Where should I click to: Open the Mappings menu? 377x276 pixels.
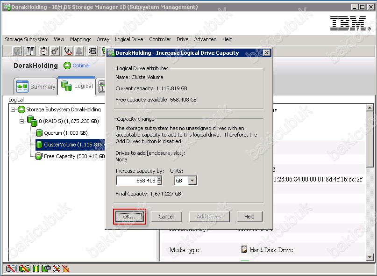pos(80,39)
